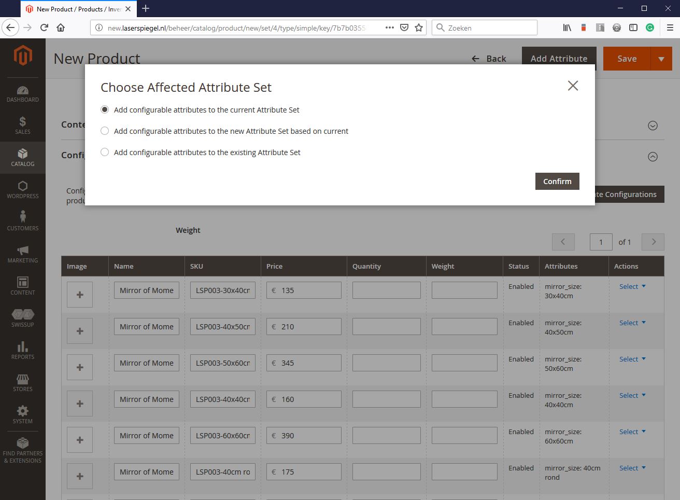Select the Marketing megaphone icon
This screenshot has width=680, height=500.
23,253
